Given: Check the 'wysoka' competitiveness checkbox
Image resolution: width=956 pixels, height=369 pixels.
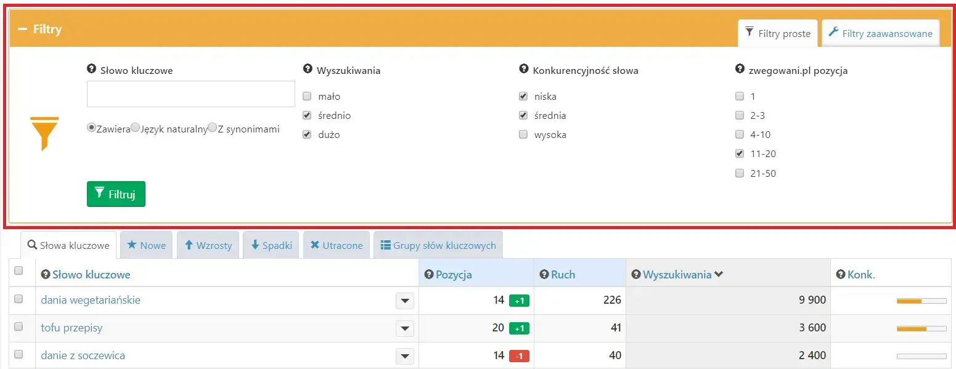Looking at the screenshot, I should pyautogui.click(x=523, y=134).
